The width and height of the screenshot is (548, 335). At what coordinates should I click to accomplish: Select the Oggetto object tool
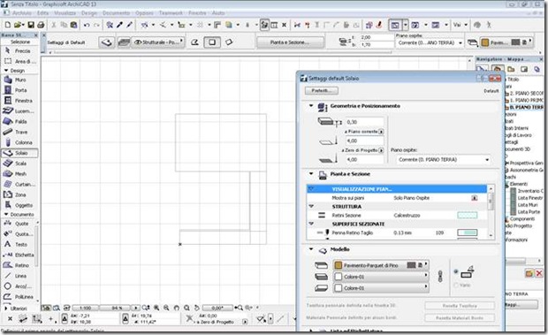pos(19,205)
